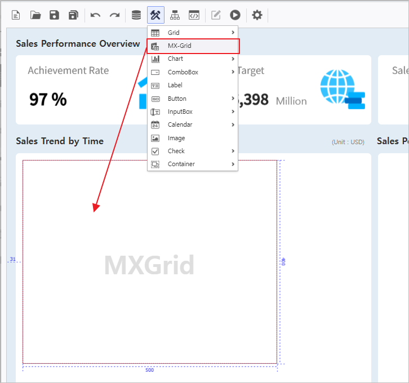The height and width of the screenshot is (383, 409).
Task: Expand the Grid submenu
Action: click(x=193, y=33)
